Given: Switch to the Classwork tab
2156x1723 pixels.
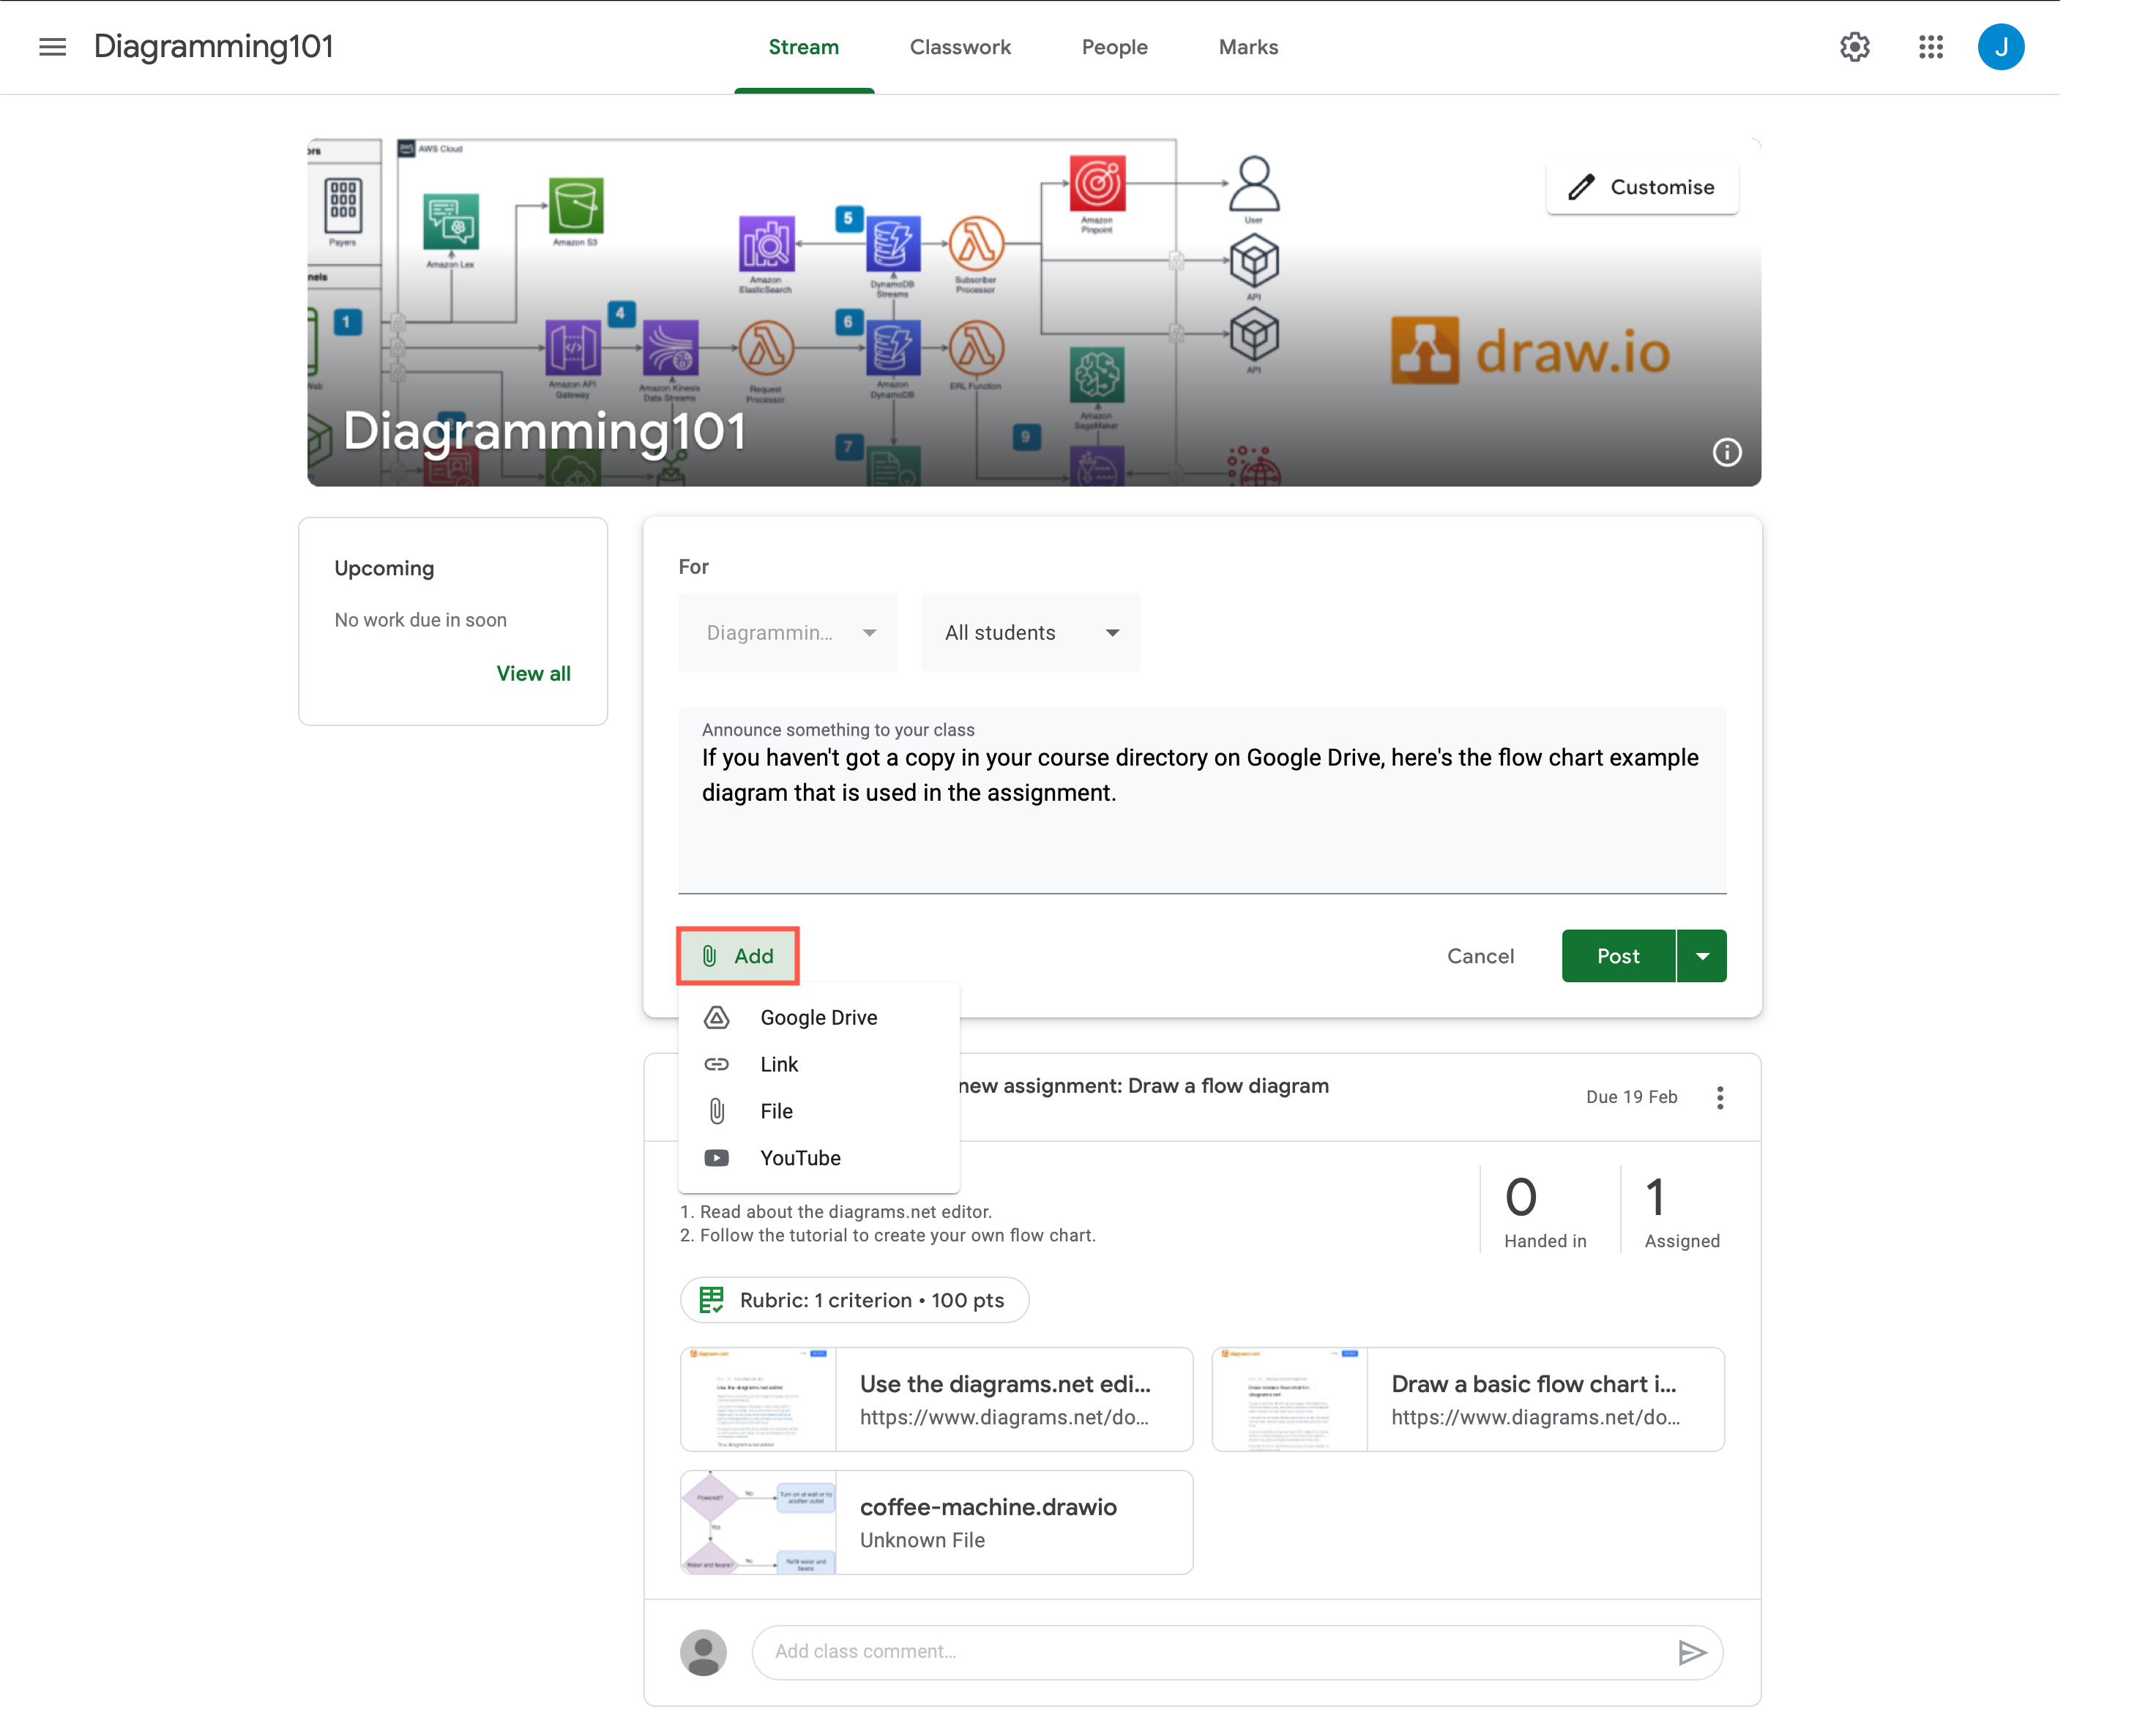Looking at the screenshot, I should tap(959, 46).
